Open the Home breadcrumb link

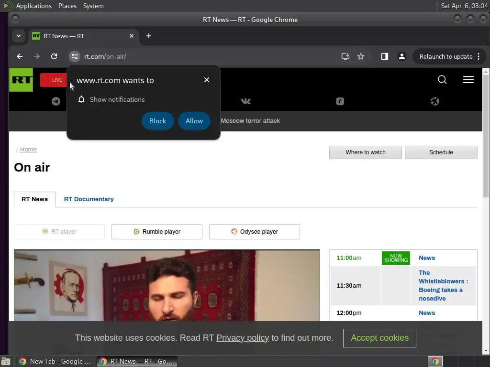tap(28, 150)
